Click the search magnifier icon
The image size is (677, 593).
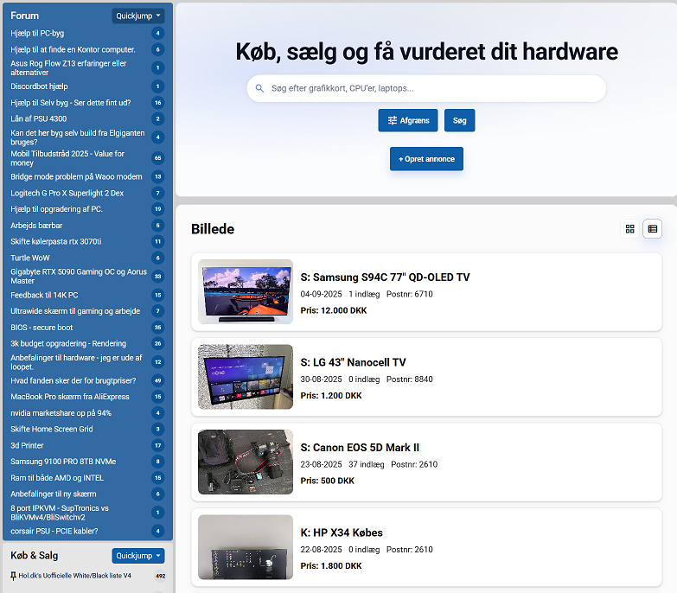coord(259,88)
